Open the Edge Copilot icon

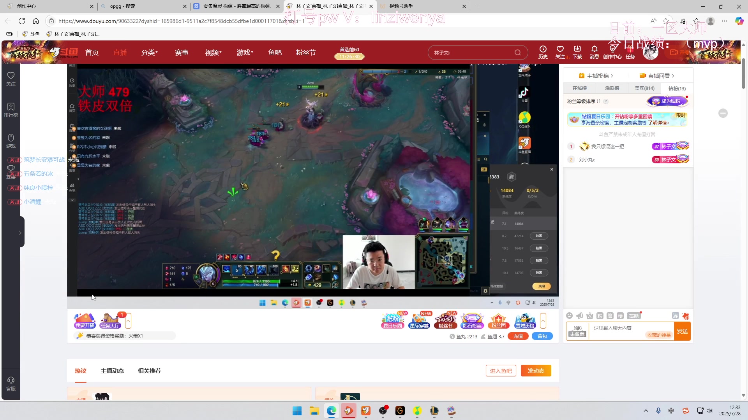coord(739,21)
